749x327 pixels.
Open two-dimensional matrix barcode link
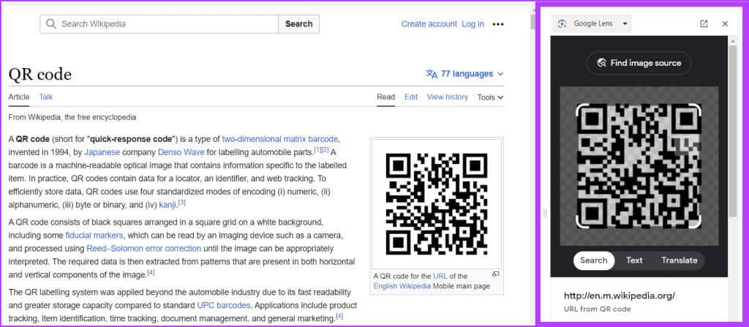pos(280,139)
